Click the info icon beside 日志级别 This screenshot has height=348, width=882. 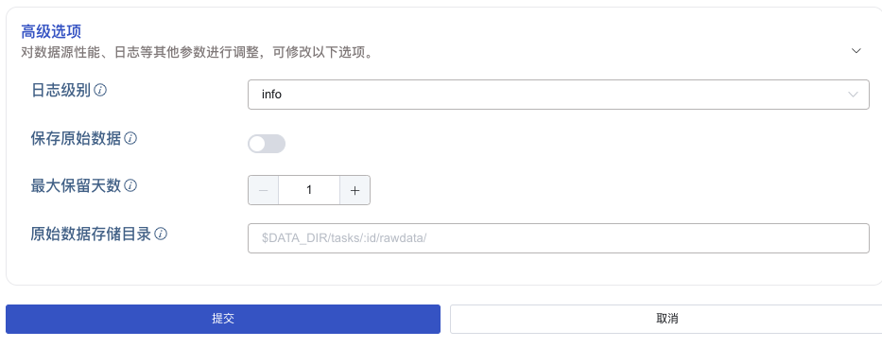[x=100, y=90]
